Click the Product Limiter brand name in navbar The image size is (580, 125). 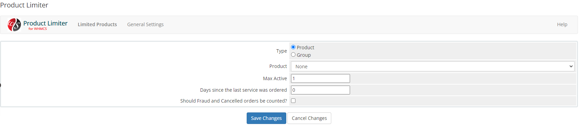click(x=45, y=23)
